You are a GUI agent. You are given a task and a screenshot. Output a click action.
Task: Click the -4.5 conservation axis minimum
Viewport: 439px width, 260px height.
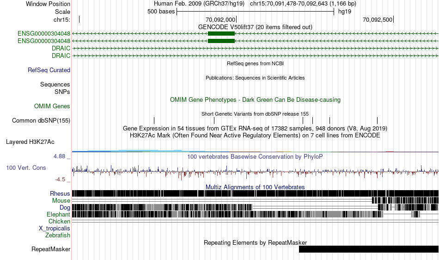click(60, 180)
